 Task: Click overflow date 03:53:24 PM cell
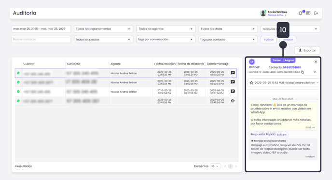191,73
